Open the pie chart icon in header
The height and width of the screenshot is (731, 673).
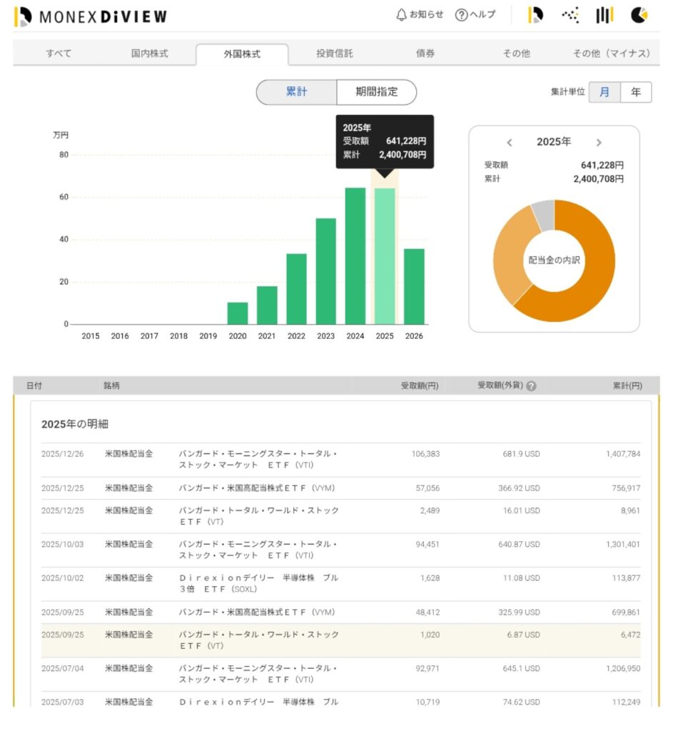[x=639, y=15]
